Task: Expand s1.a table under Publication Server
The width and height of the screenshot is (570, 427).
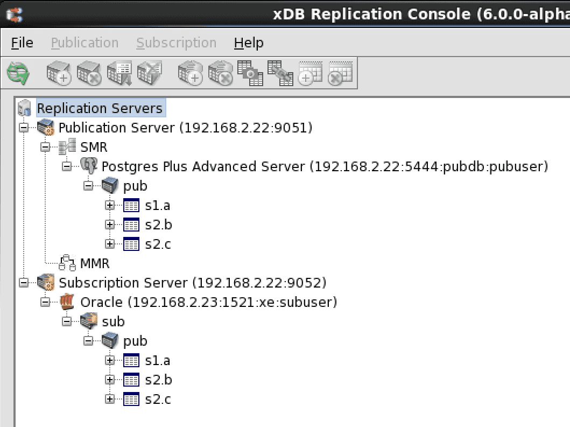Action: pyautogui.click(x=110, y=206)
